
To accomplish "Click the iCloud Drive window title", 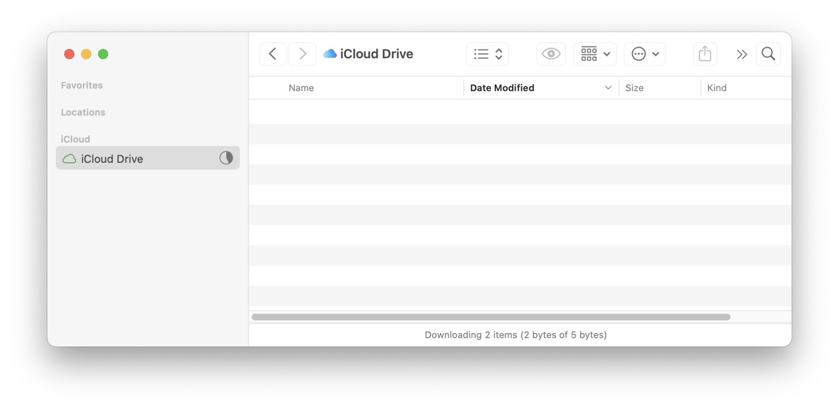I will [x=377, y=54].
